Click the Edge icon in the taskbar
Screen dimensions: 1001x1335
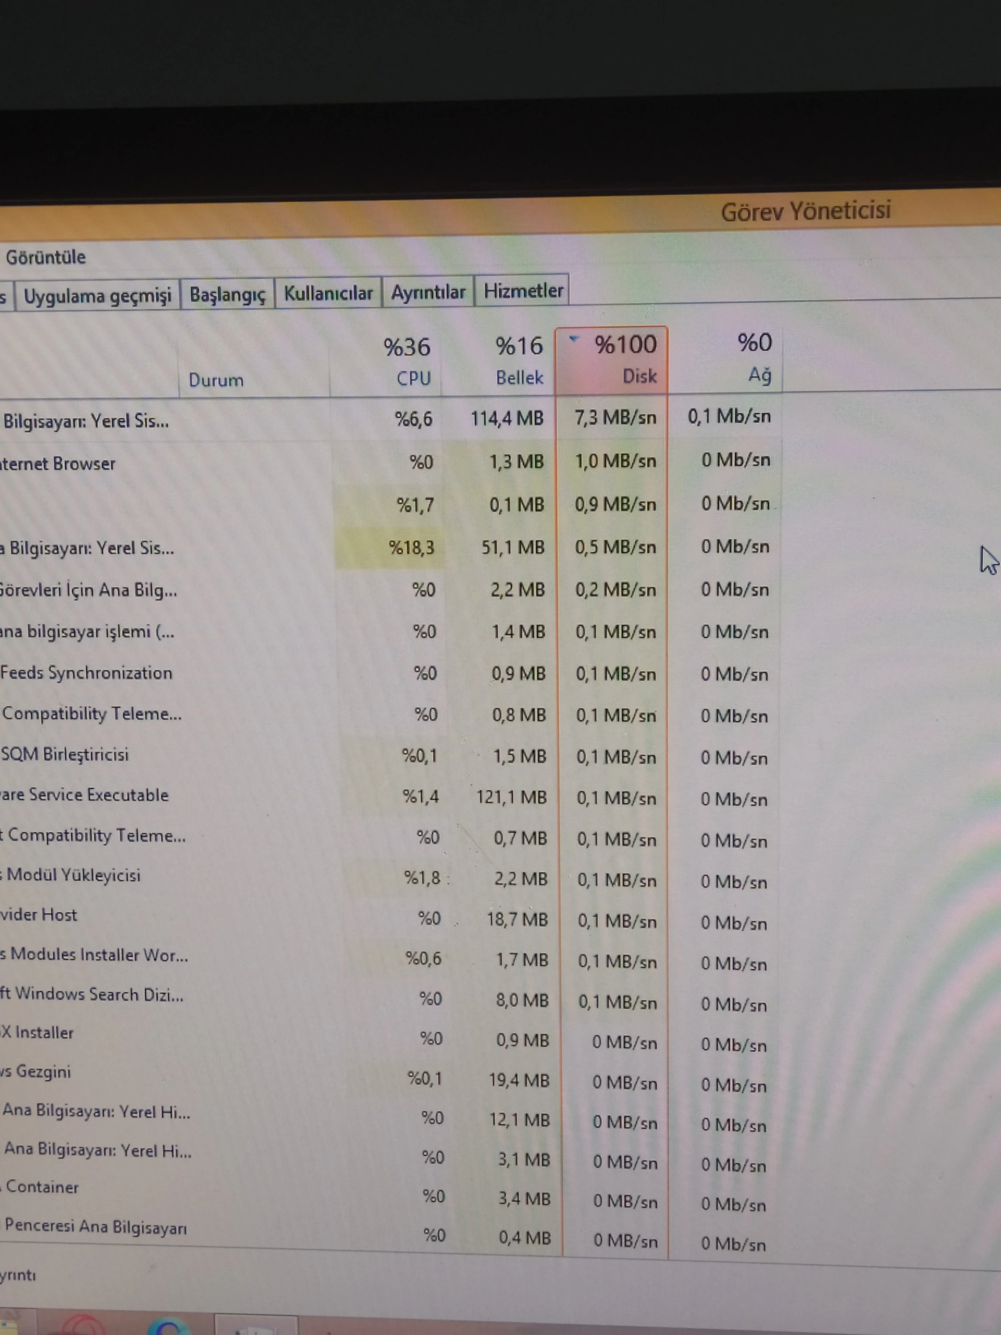(170, 1328)
